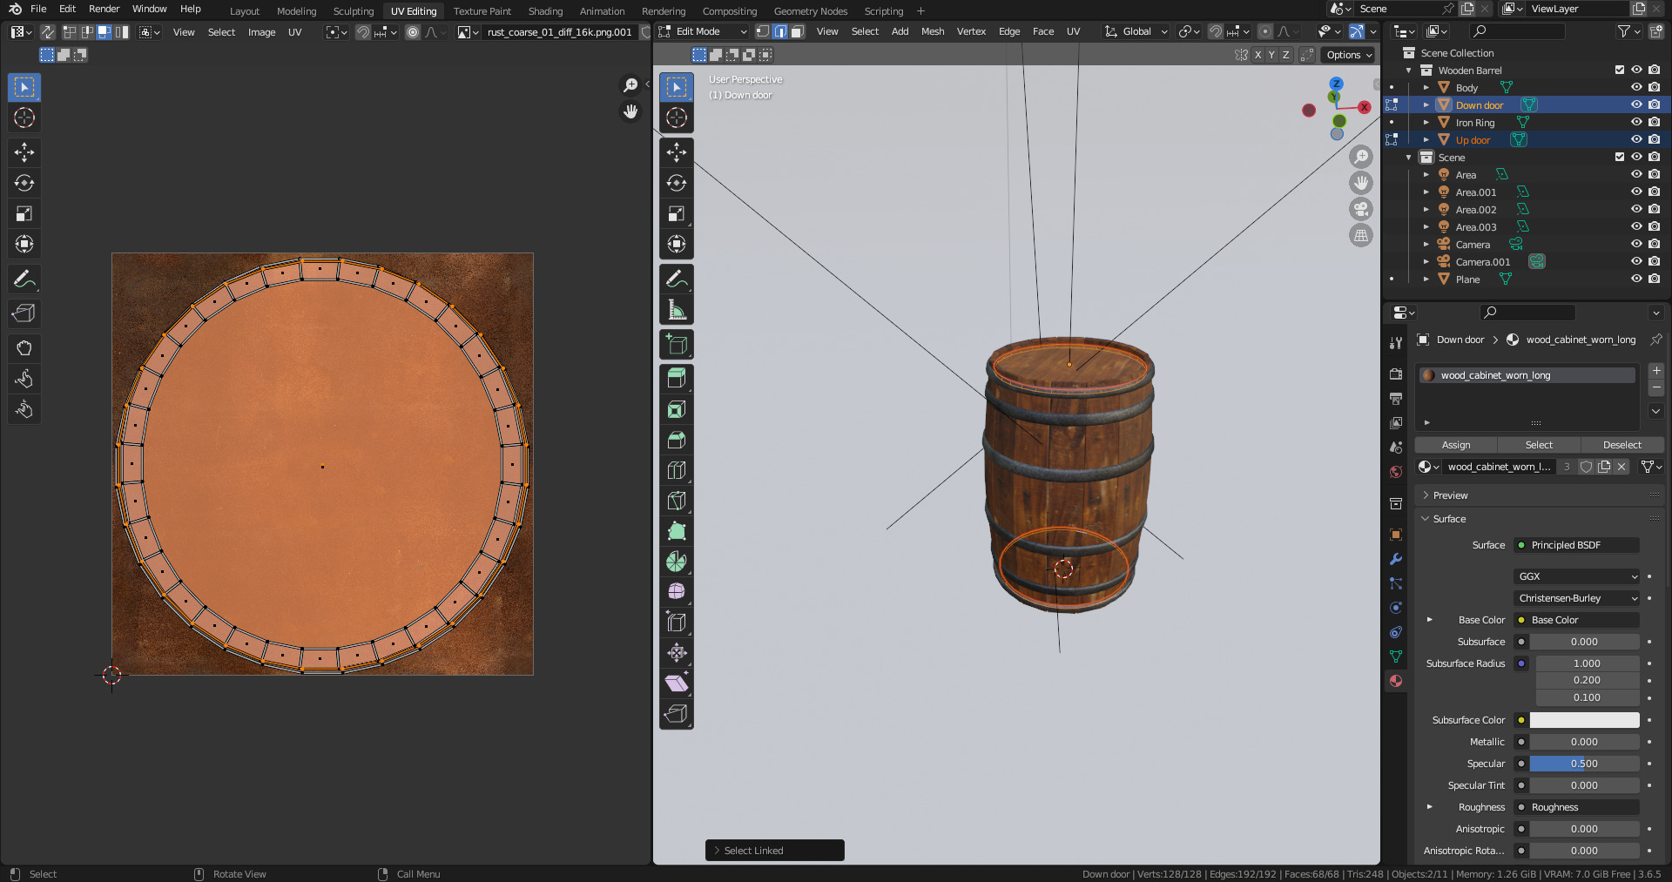Select the Extrude Region tool

[677, 379]
